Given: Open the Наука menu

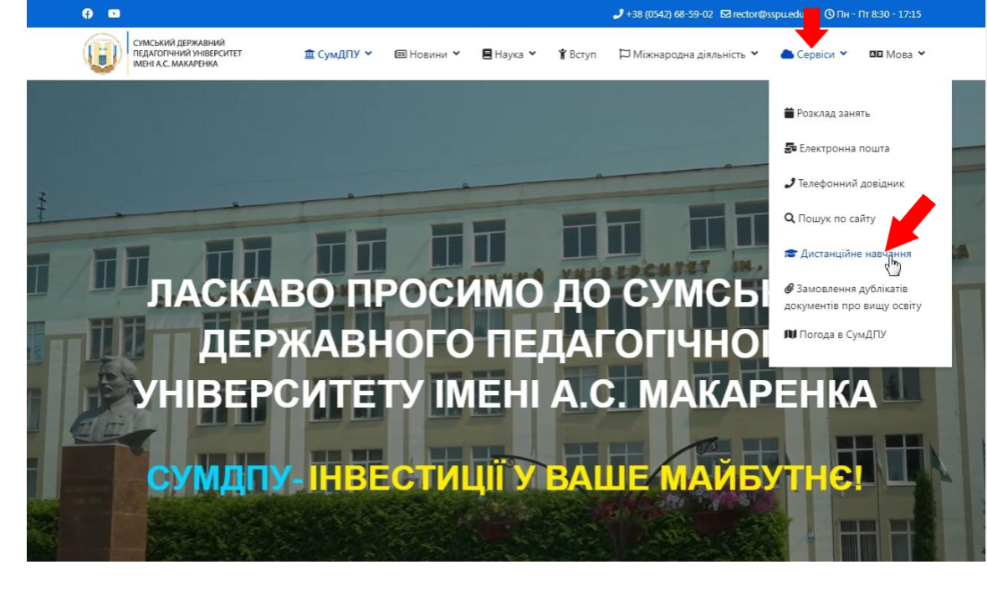Looking at the screenshot, I should (x=509, y=54).
